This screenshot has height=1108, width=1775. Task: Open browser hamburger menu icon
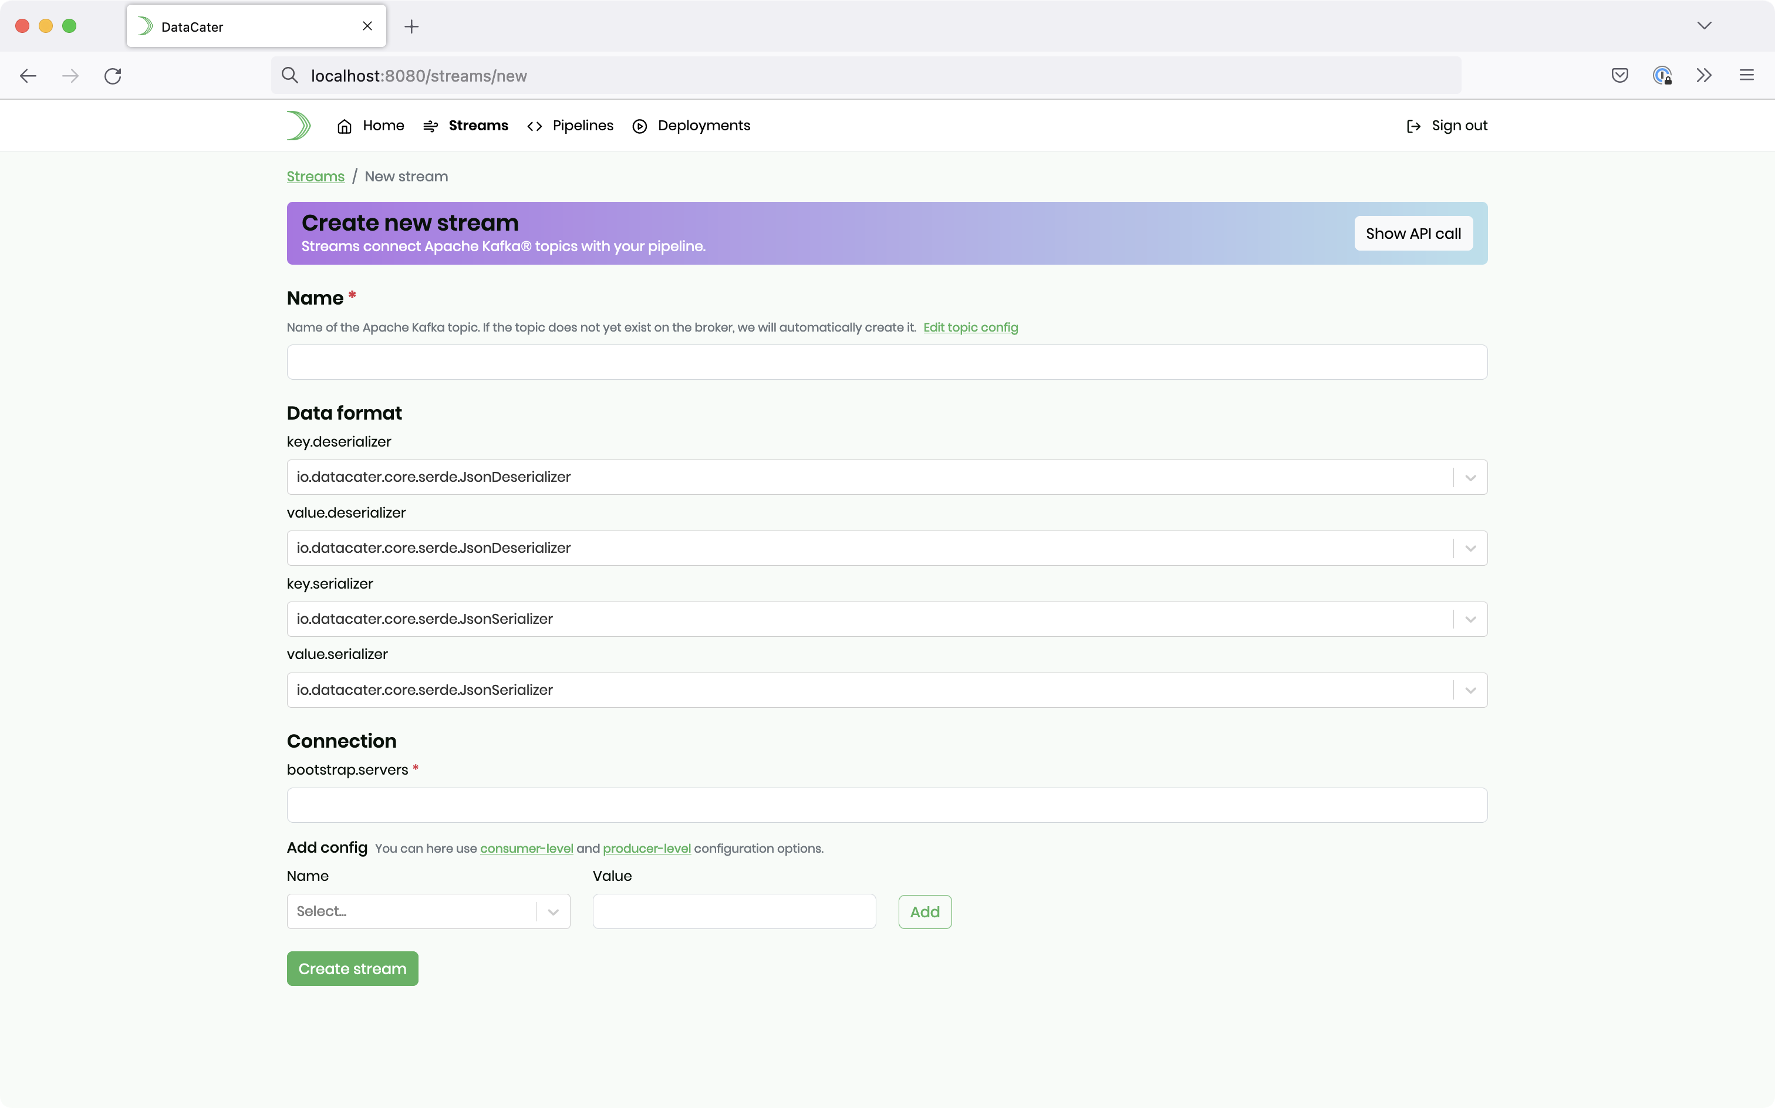tap(1746, 76)
